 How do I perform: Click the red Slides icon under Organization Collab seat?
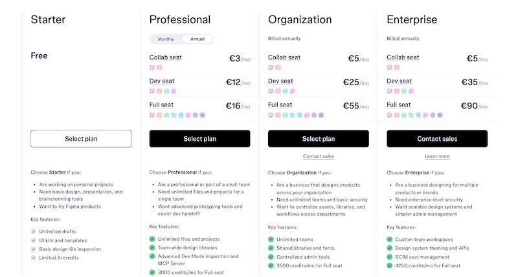(x=278, y=68)
